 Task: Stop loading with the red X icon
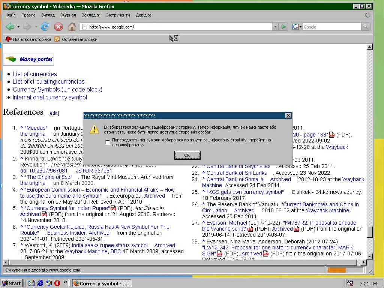[x=58, y=27]
